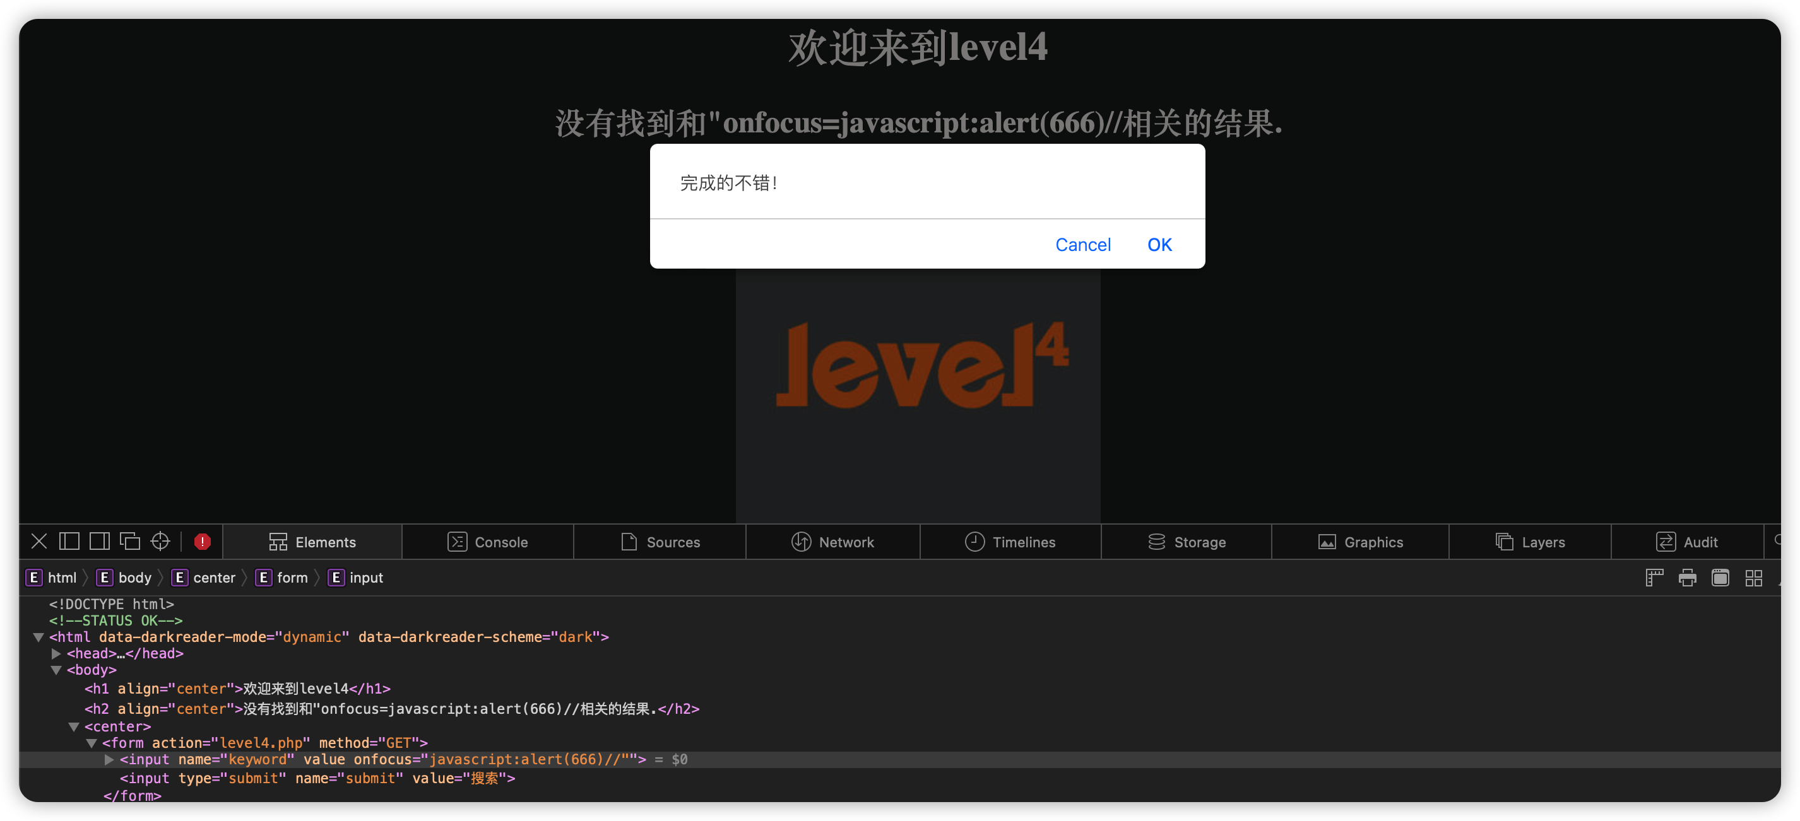
Task: Click OK in the alert dialog
Action: pos(1159,245)
